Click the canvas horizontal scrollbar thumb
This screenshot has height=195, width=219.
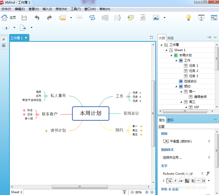(x=80, y=187)
